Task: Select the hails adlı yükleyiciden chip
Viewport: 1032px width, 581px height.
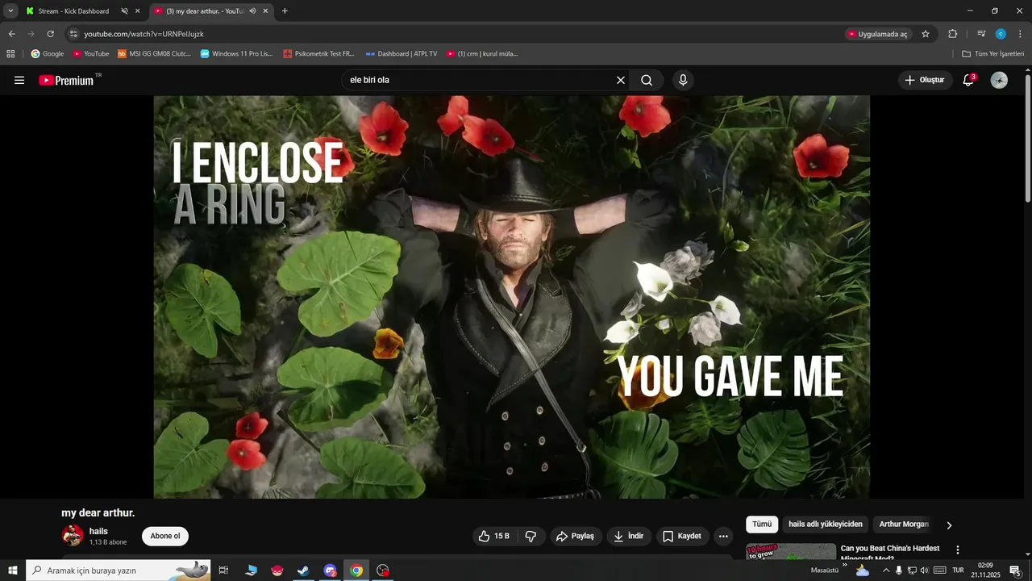Action: (x=825, y=525)
